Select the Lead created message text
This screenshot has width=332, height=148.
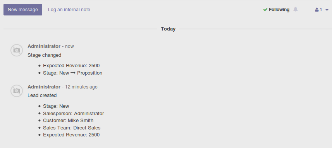[42, 95]
